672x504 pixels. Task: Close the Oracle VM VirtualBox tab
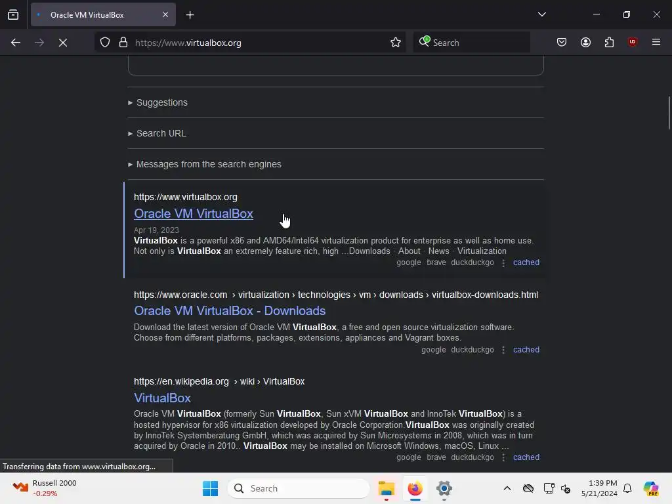coord(165,14)
